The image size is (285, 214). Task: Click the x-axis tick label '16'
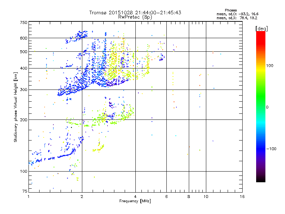pyautogui.click(x=242, y=197)
